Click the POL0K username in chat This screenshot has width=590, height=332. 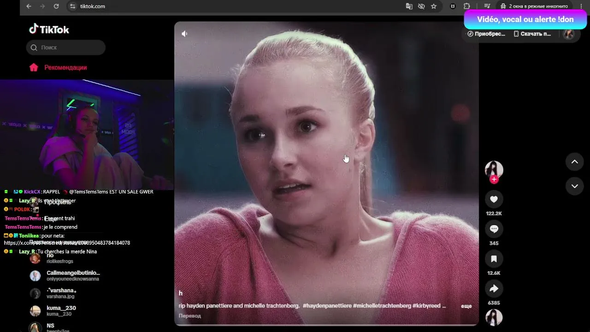click(x=22, y=209)
